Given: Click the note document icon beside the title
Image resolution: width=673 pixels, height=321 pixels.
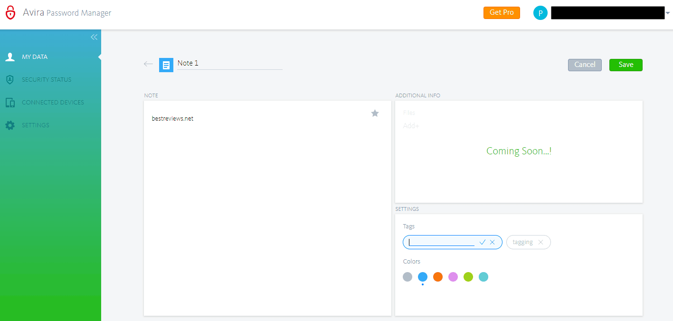Looking at the screenshot, I should [166, 64].
